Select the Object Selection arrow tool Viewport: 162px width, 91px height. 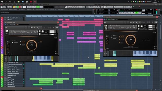tap(66, 7)
